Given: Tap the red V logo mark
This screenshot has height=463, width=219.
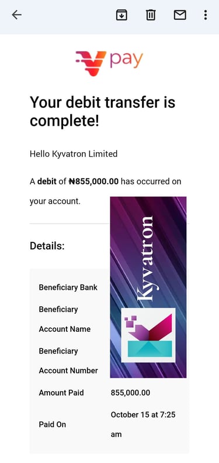Looking at the screenshot, I should click(x=91, y=63).
